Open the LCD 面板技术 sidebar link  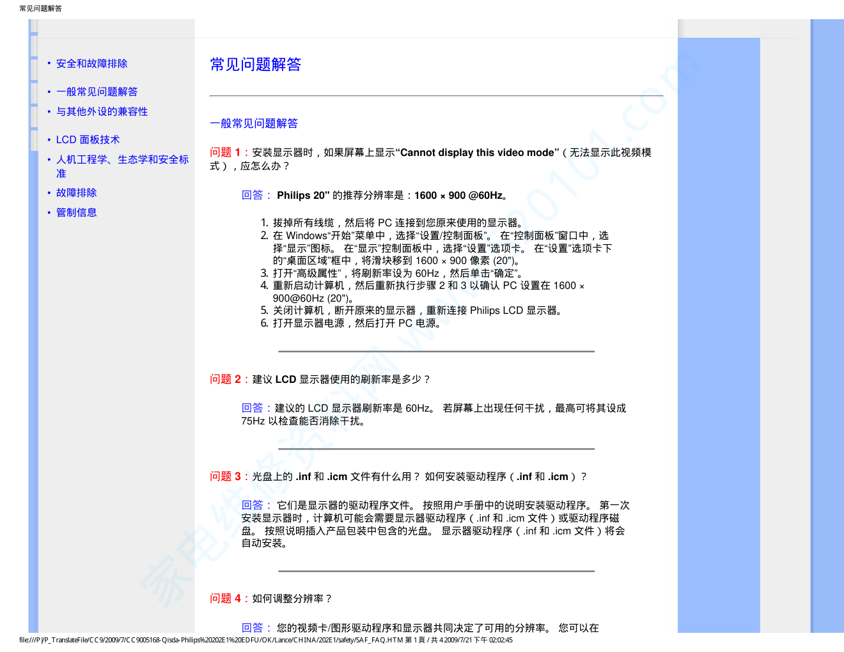(x=88, y=140)
